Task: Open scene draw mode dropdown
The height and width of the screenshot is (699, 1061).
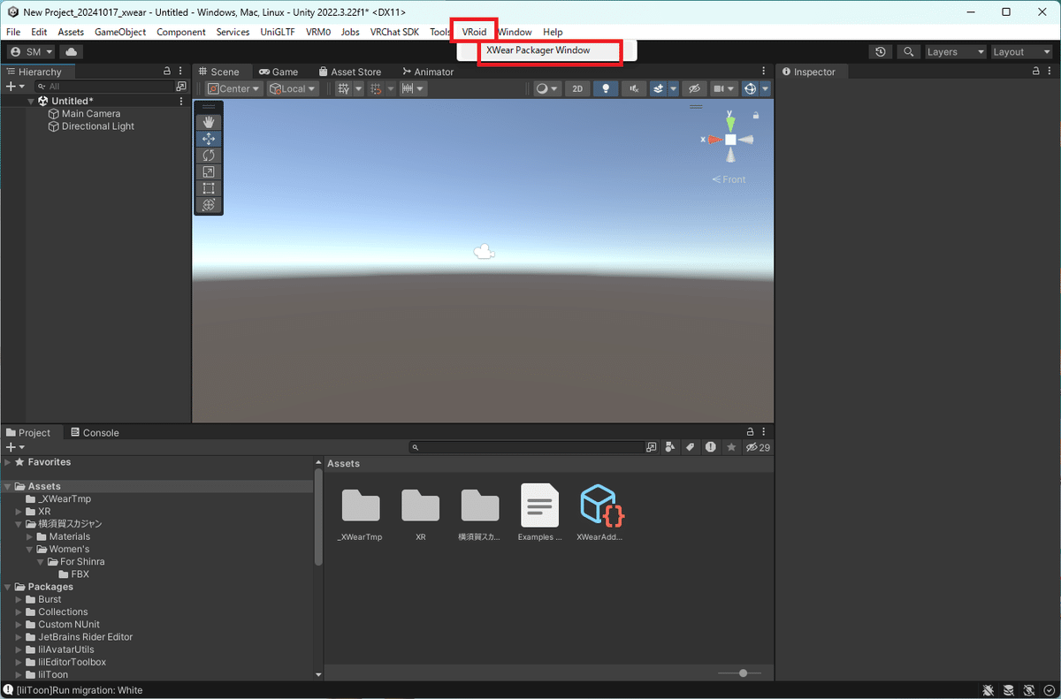Action: click(547, 88)
